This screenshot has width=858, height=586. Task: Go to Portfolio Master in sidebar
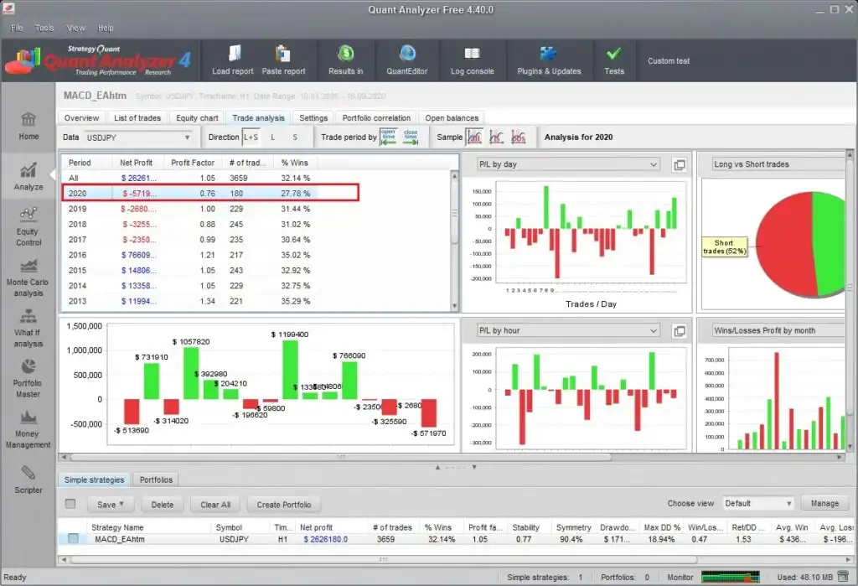[x=28, y=377]
